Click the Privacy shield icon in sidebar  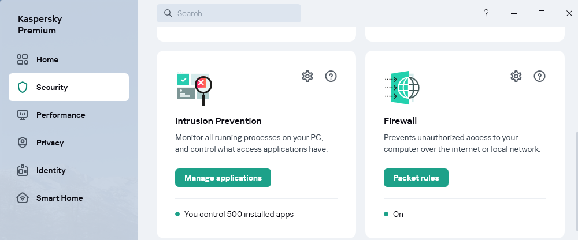[x=23, y=142]
